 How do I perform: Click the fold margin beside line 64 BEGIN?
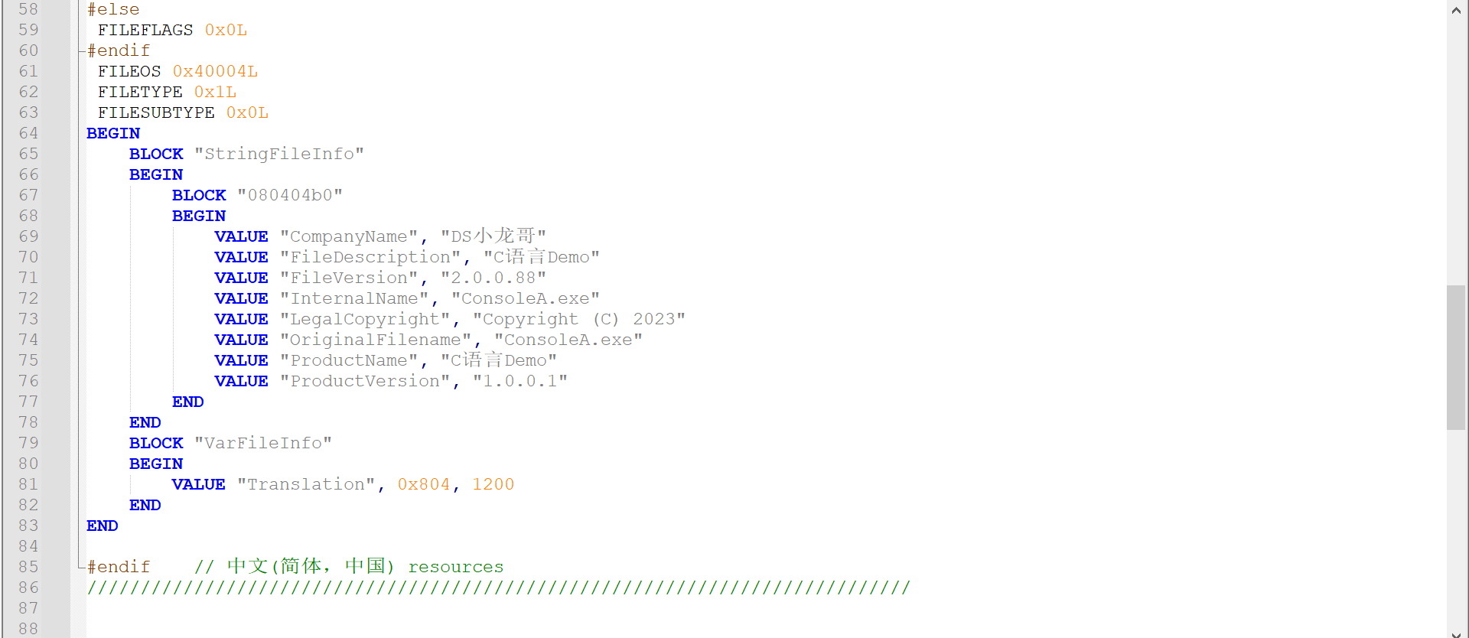coord(79,133)
